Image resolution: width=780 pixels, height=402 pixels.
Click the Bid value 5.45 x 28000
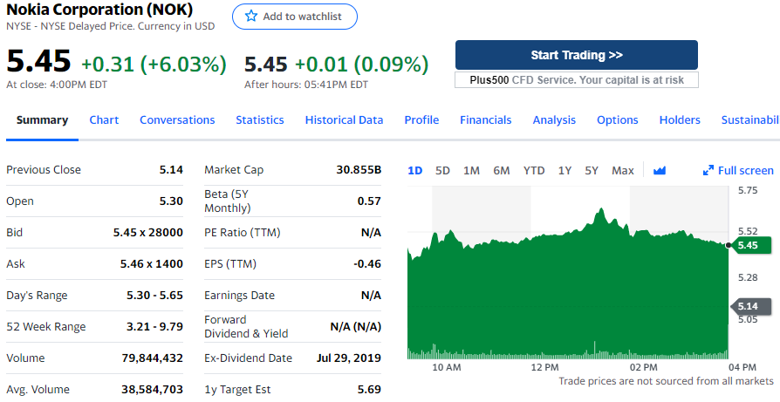[148, 232]
